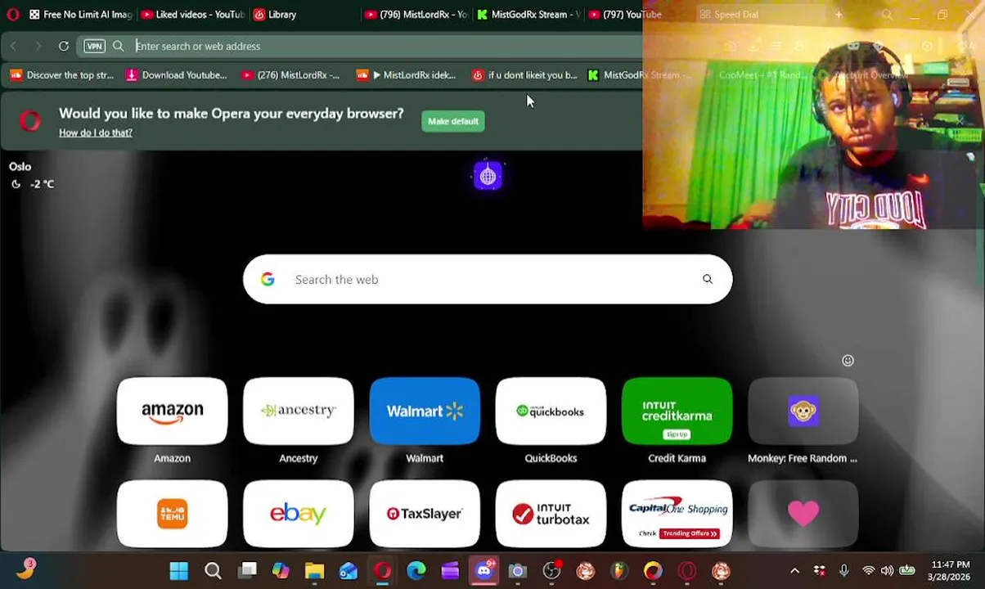The width and height of the screenshot is (985, 589).
Task: Click the purple globe icon above search
Action: [x=488, y=176]
